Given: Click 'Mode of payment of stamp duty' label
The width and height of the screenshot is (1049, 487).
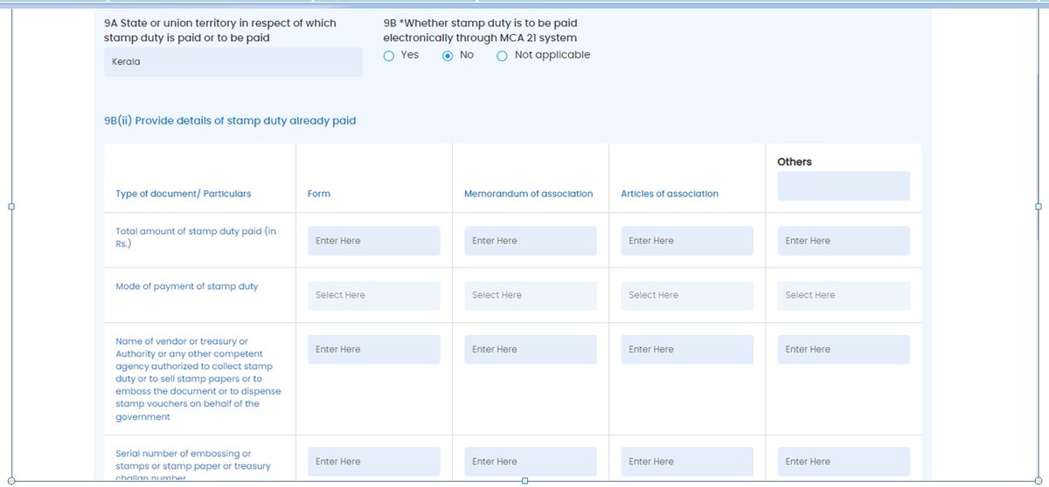Looking at the screenshot, I should [x=187, y=286].
